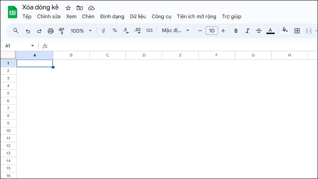
Task: Open the Chỉnh sửa menu
Action: click(48, 16)
